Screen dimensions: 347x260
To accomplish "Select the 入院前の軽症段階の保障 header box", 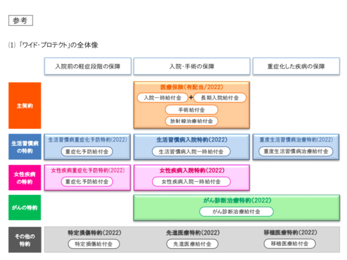I will 88,66.
